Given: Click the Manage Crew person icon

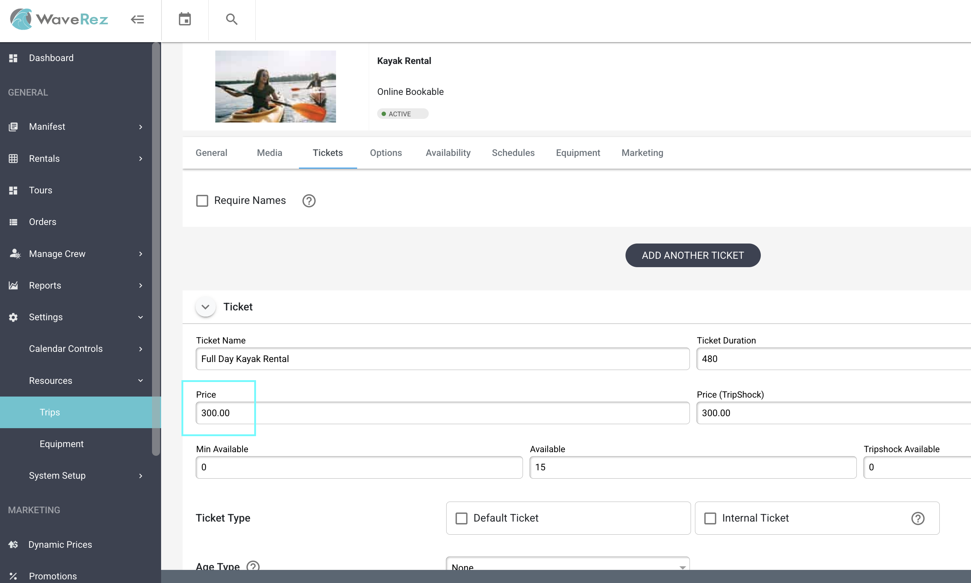Looking at the screenshot, I should pos(15,253).
